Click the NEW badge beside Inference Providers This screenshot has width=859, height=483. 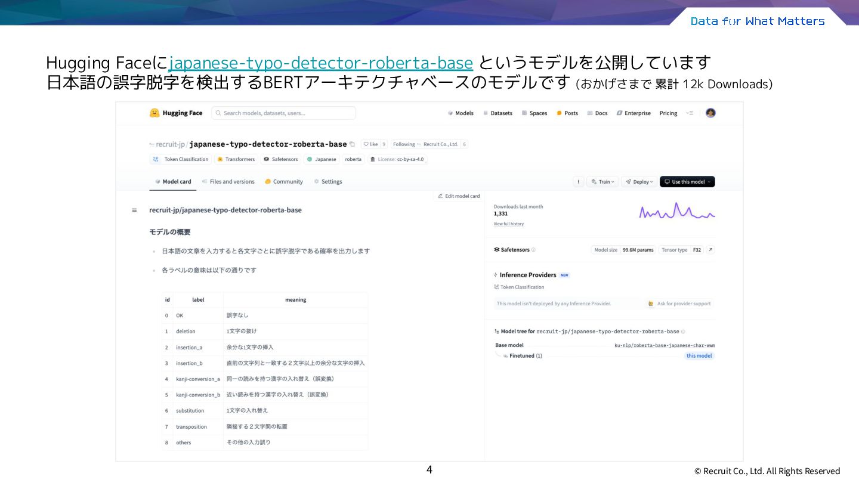click(x=564, y=275)
